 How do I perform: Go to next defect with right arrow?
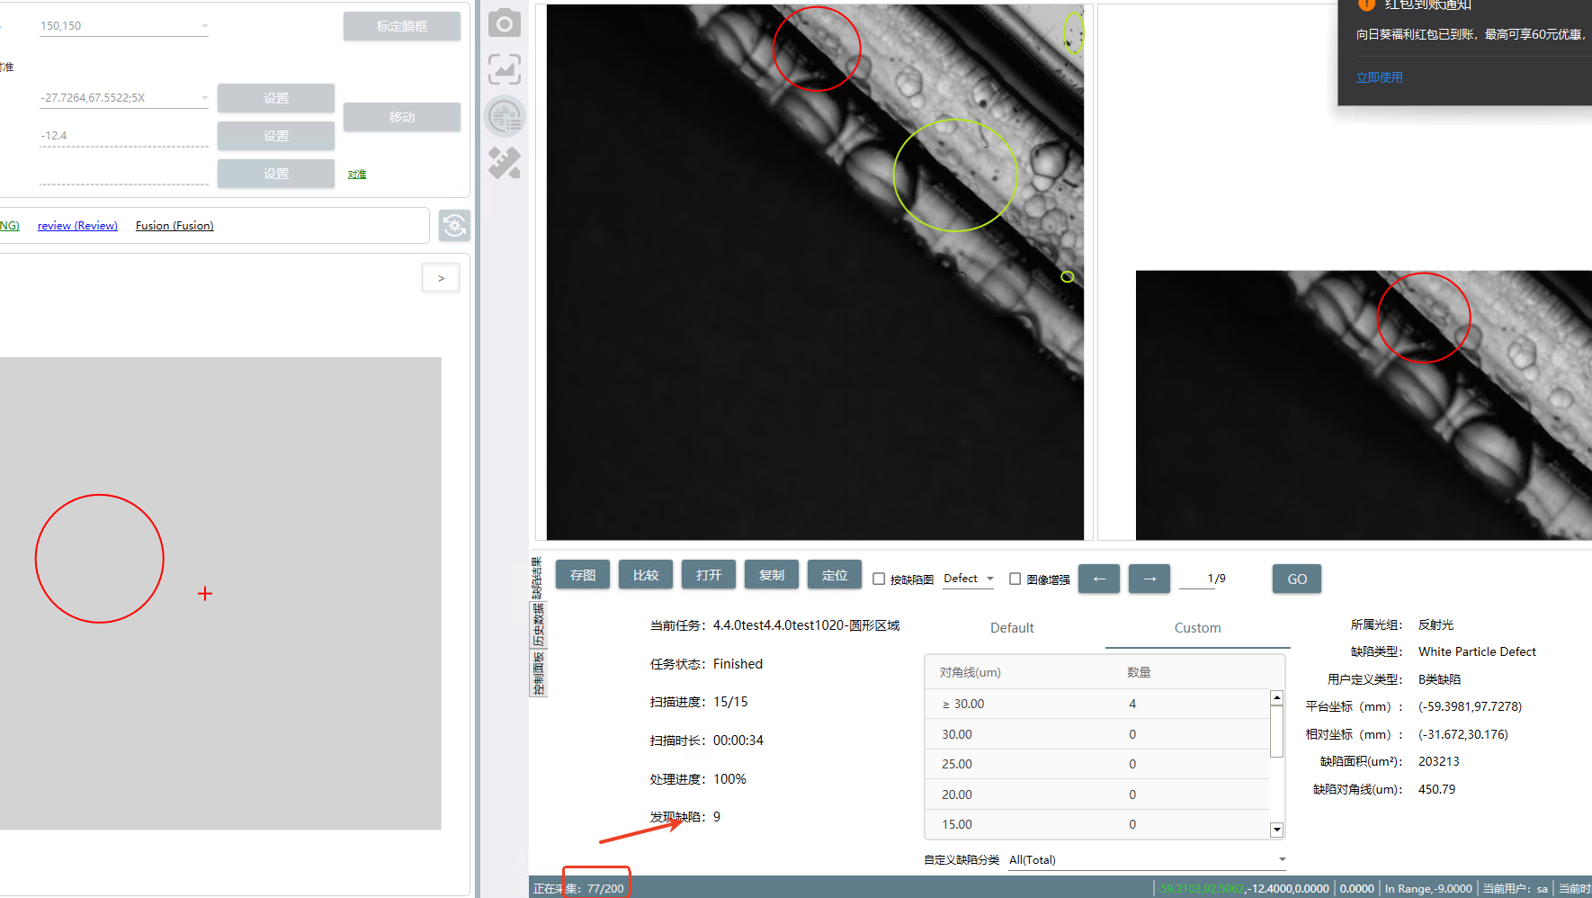1149,579
